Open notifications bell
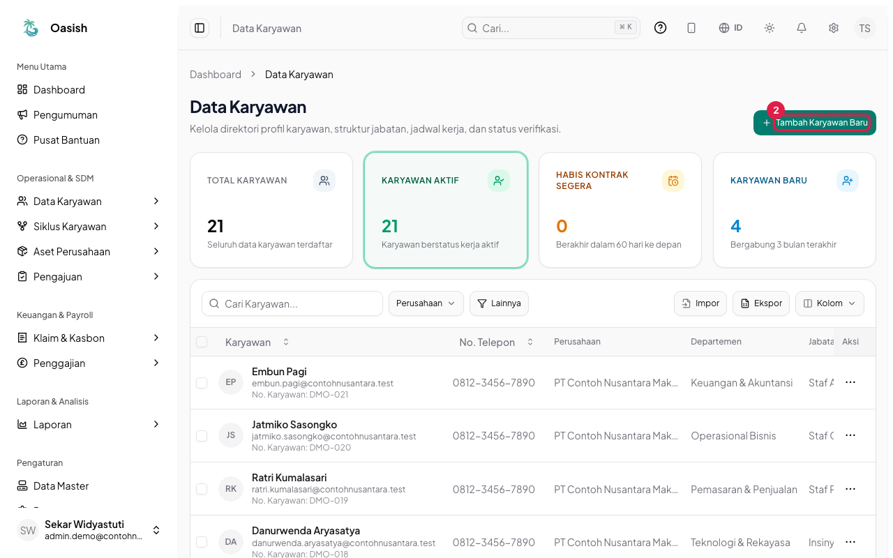 pyautogui.click(x=802, y=28)
